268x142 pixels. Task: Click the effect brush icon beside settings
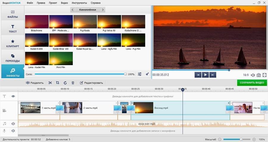click(x=147, y=74)
